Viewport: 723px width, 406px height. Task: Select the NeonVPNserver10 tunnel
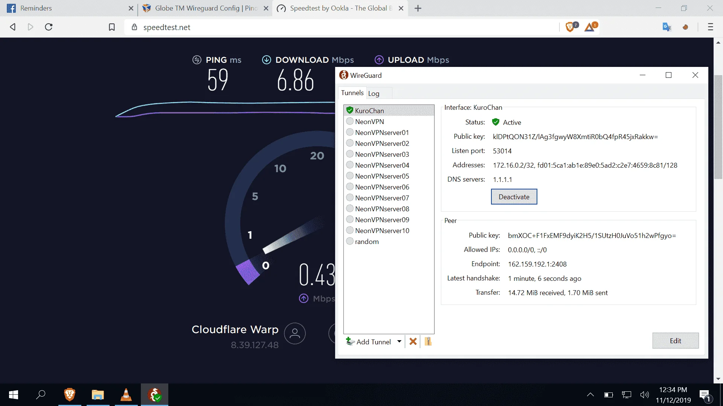pyautogui.click(x=389, y=230)
